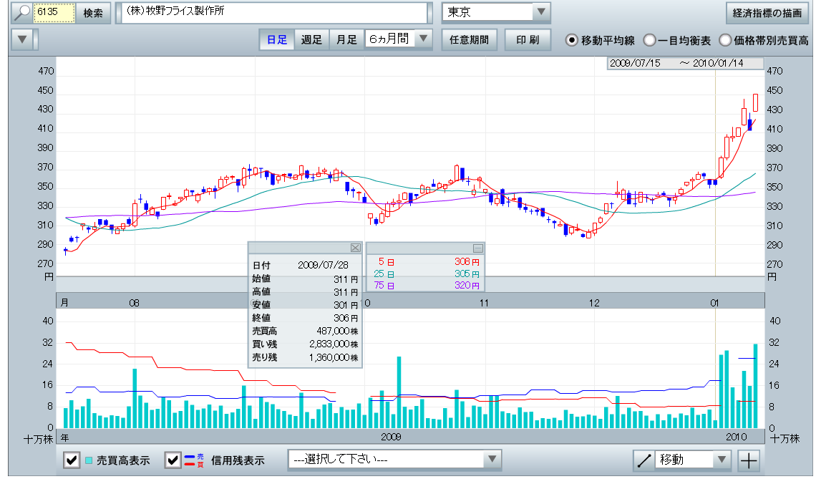Select the 移動平均線 radio button

click(x=572, y=40)
